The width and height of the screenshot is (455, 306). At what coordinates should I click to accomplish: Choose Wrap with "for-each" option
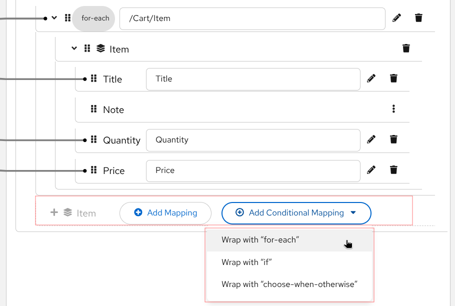pyautogui.click(x=260, y=240)
